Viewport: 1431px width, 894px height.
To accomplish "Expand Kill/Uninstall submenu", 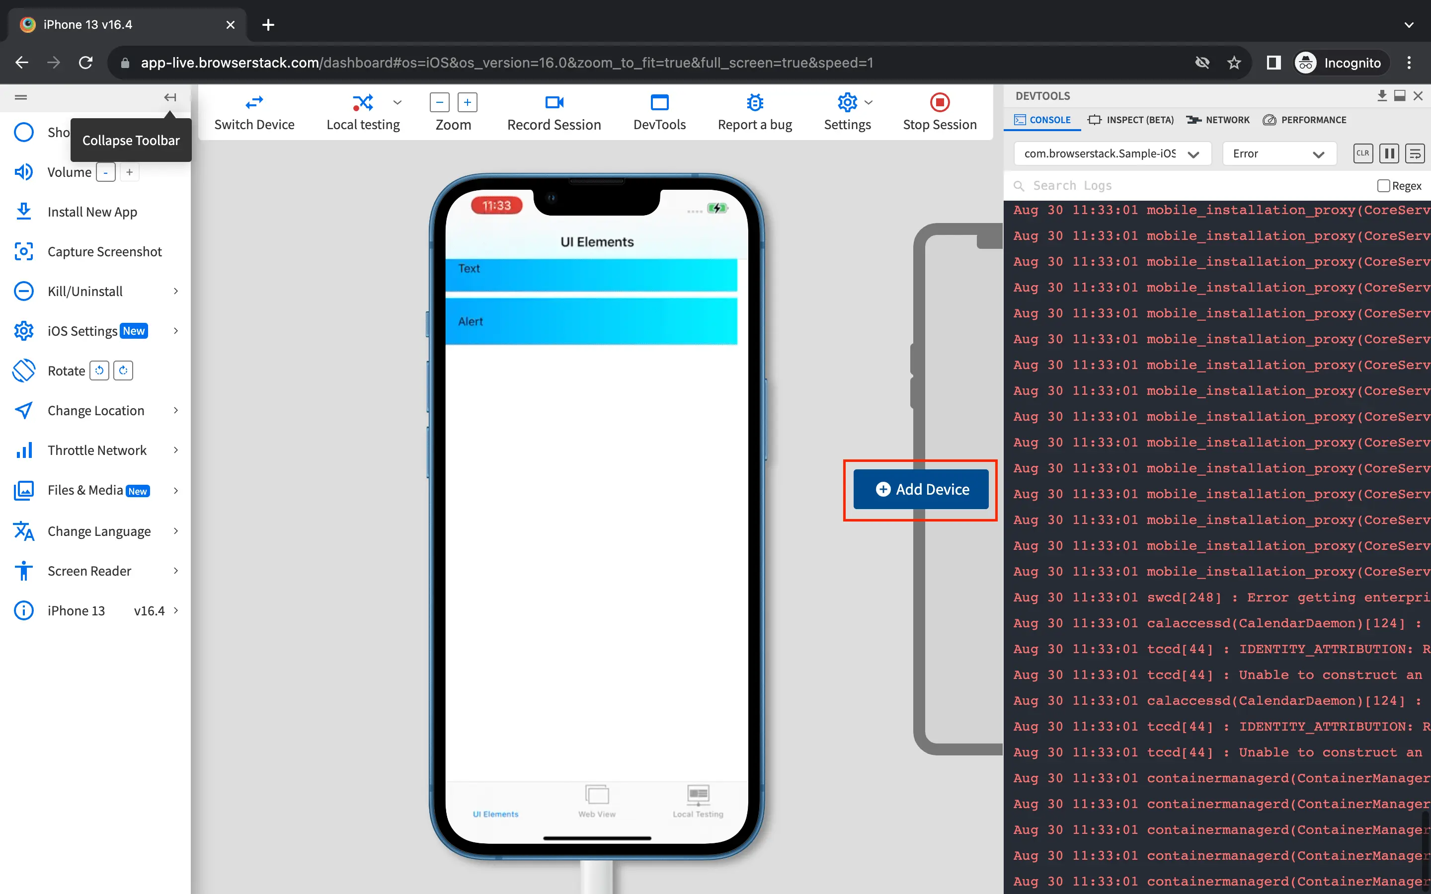I will [x=175, y=291].
